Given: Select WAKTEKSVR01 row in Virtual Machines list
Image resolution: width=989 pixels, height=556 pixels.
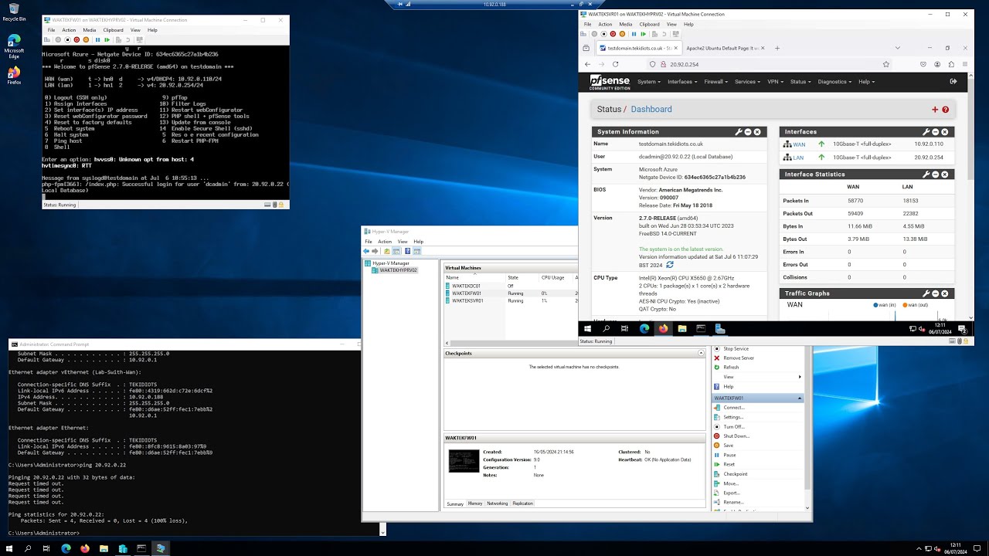Looking at the screenshot, I should (510, 300).
